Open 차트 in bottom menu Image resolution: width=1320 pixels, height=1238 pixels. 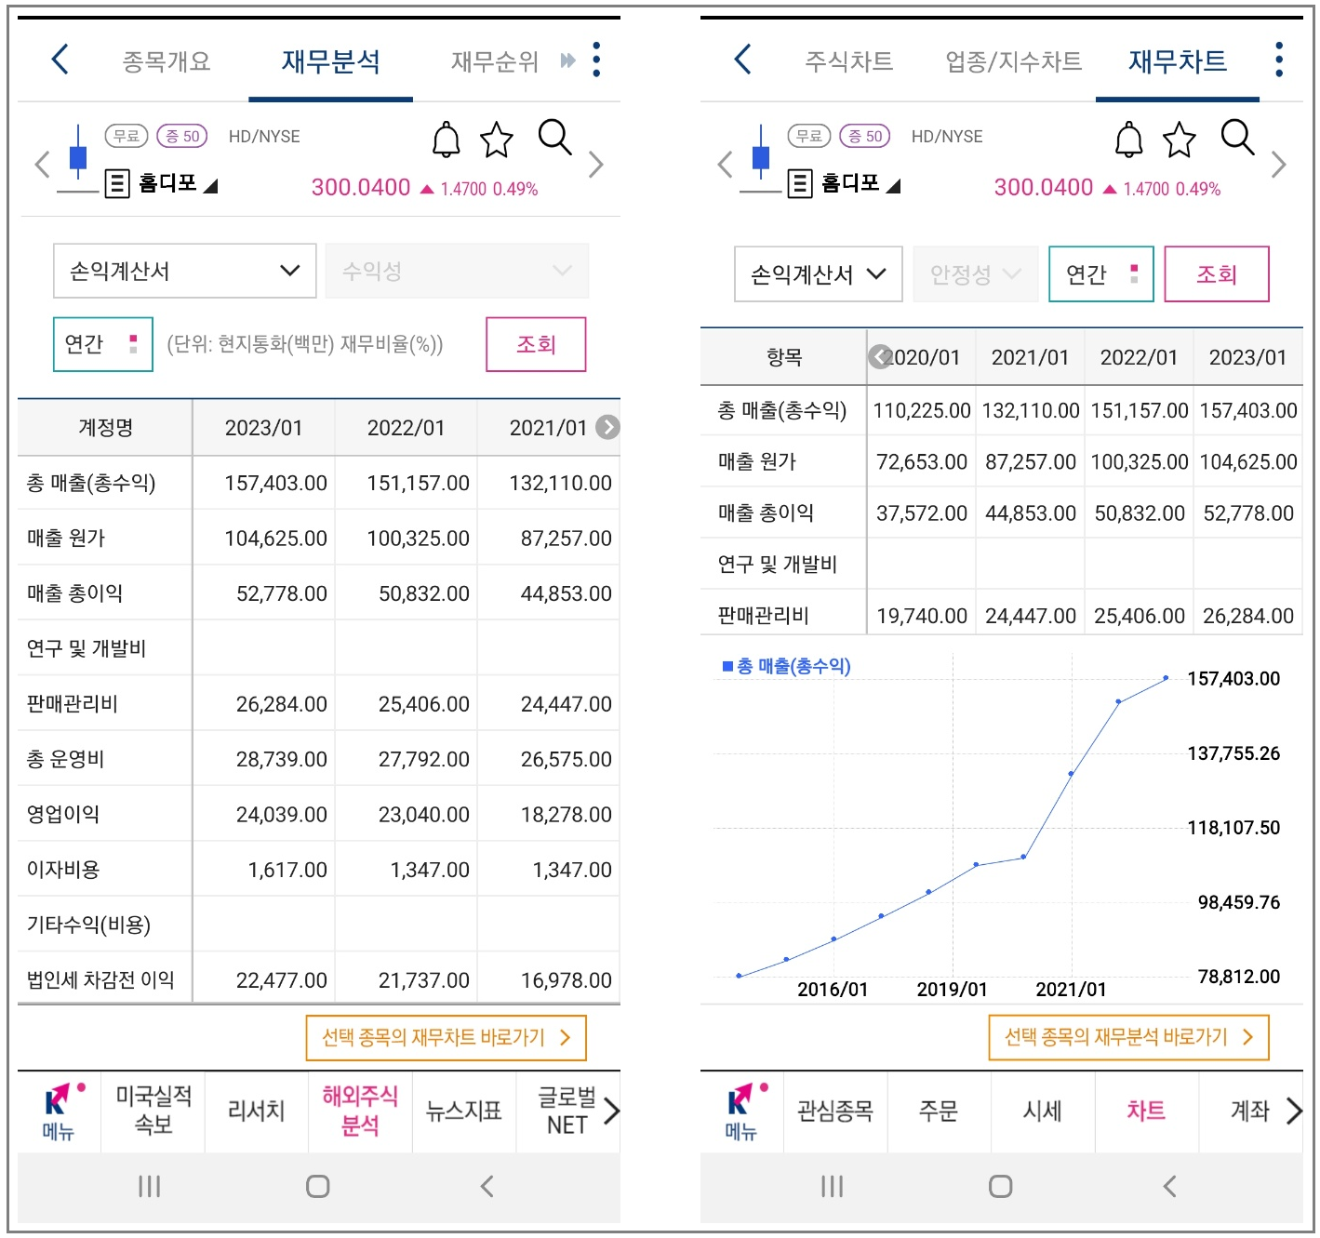[1146, 1111]
